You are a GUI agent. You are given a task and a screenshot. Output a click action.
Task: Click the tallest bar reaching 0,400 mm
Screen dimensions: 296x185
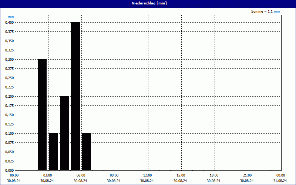point(75,96)
